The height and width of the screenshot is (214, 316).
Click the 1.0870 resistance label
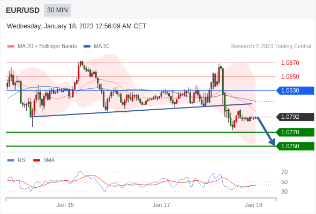290,63
